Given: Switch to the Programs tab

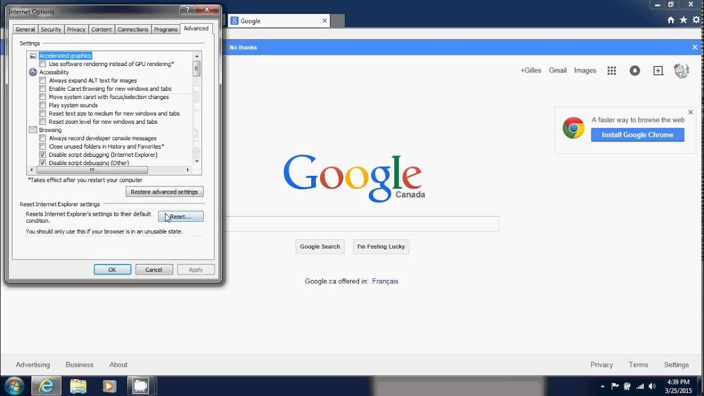Looking at the screenshot, I should 166,29.
